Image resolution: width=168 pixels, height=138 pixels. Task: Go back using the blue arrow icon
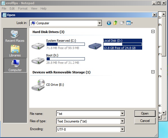109,23
